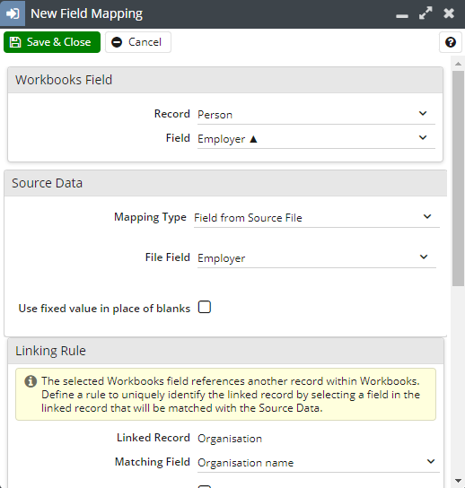
Task: Open the Record dropdown showing Person
Action: pyautogui.click(x=316, y=114)
